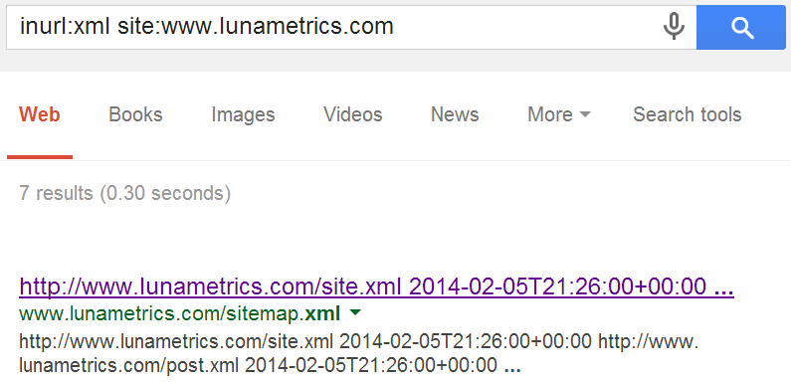Switch to the Books results tab

(x=135, y=114)
